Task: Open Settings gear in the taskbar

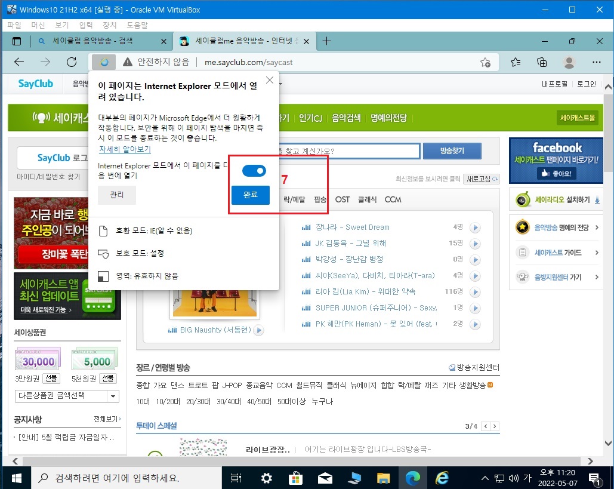Action: (267, 478)
